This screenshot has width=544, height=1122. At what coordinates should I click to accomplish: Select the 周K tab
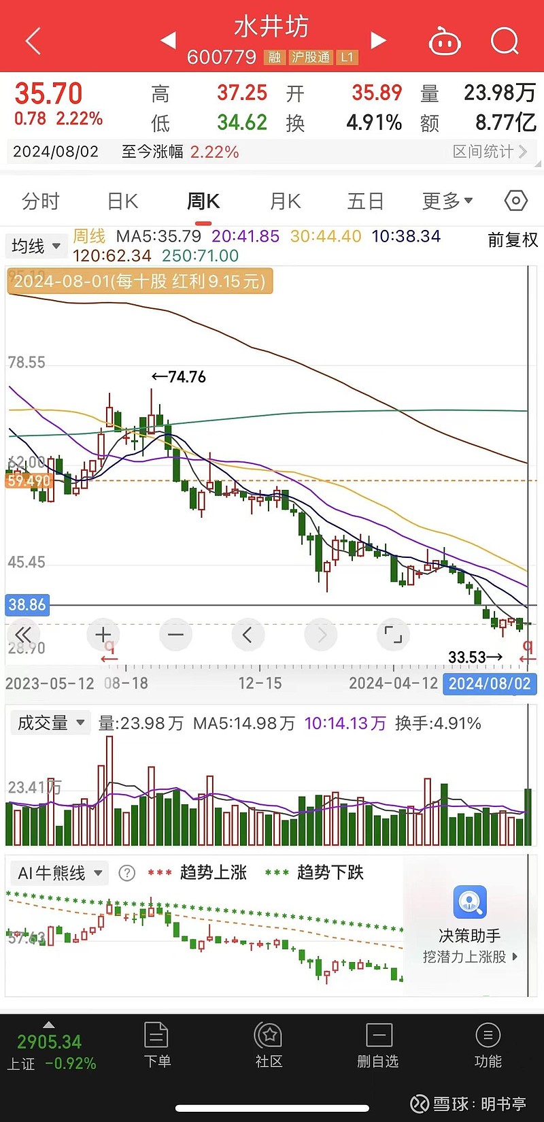click(x=203, y=201)
